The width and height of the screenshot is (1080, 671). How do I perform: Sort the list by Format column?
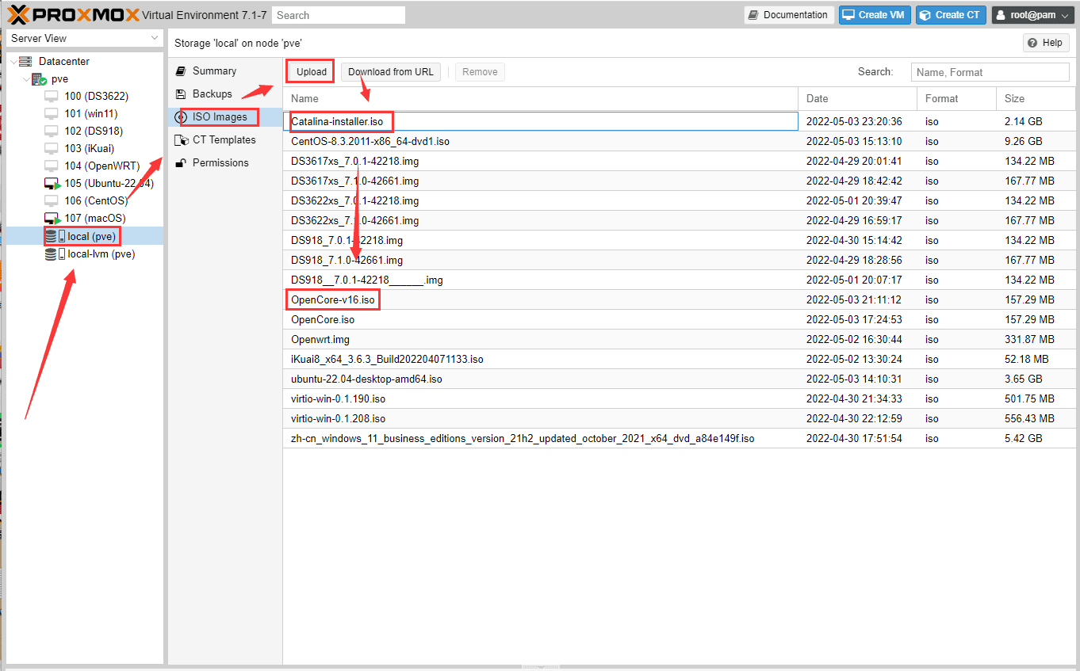pos(956,98)
